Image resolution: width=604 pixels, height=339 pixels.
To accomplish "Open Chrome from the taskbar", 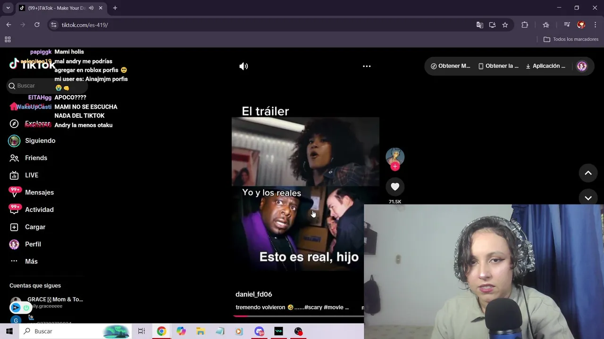I will click(x=161, y=331).
